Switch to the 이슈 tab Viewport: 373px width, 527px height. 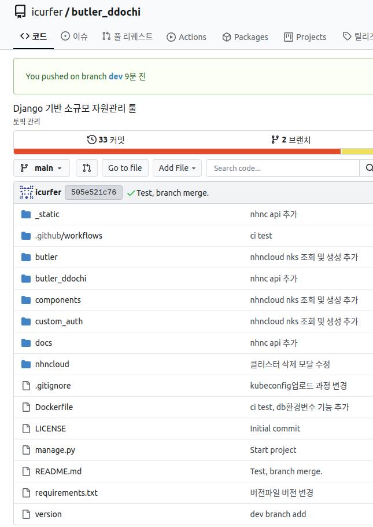point(75,36)
